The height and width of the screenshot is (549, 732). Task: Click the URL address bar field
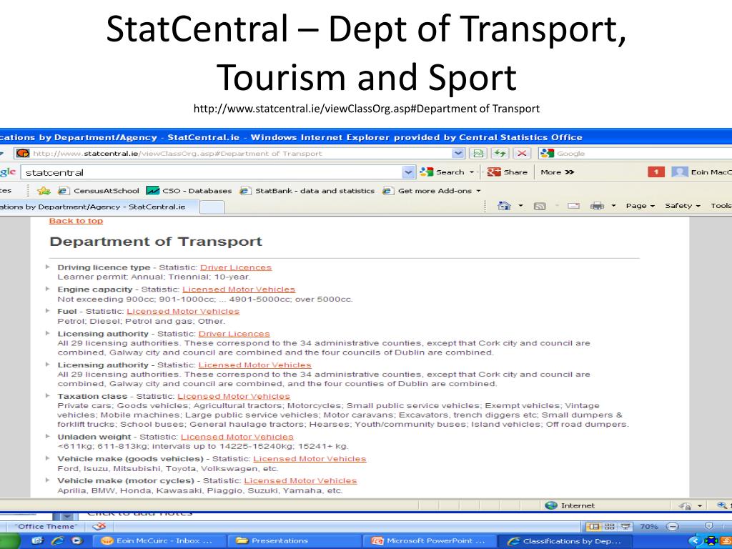pyautogui.click(x=240, y=153)
